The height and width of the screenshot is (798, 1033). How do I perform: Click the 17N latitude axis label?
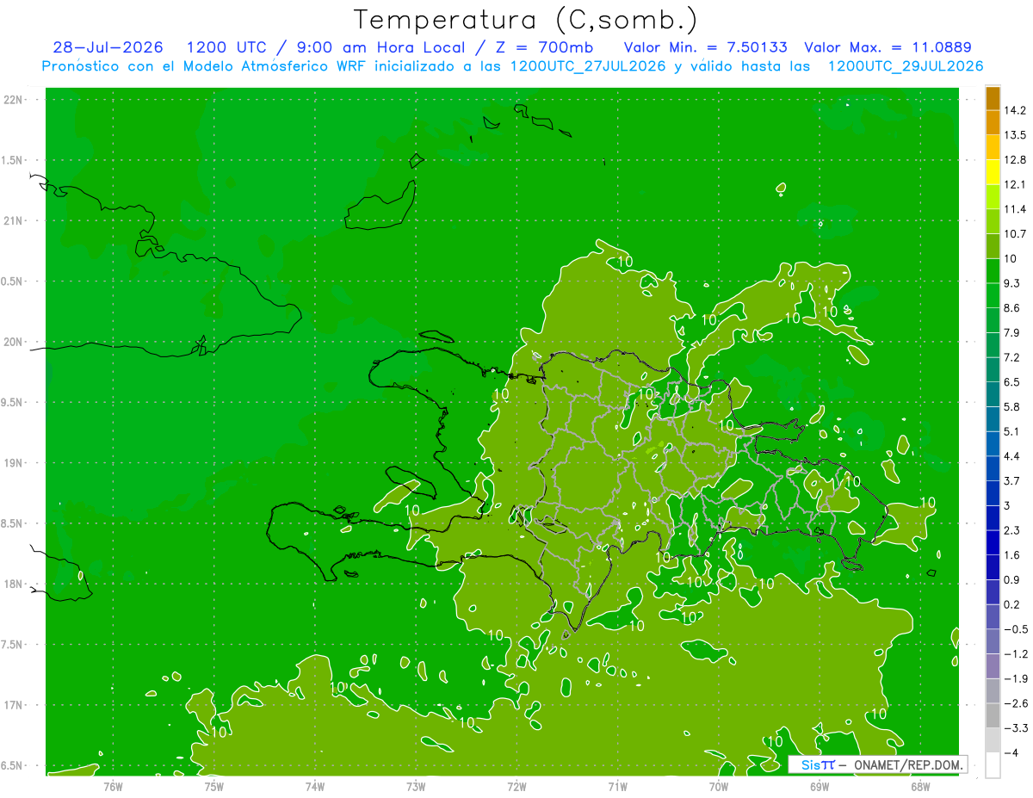[x=15, y=705]
